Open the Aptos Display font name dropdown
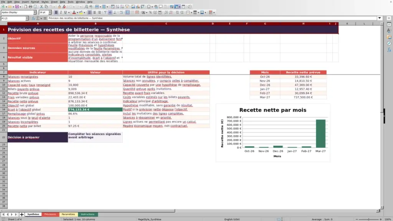The height and width of the screenshot is (221, 393). coord(35,12)
